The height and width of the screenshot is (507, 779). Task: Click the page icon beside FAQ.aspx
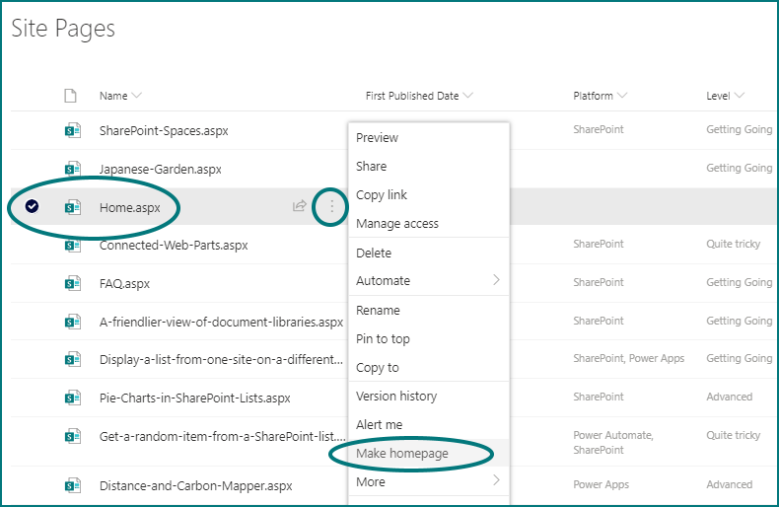pos(71,283)
